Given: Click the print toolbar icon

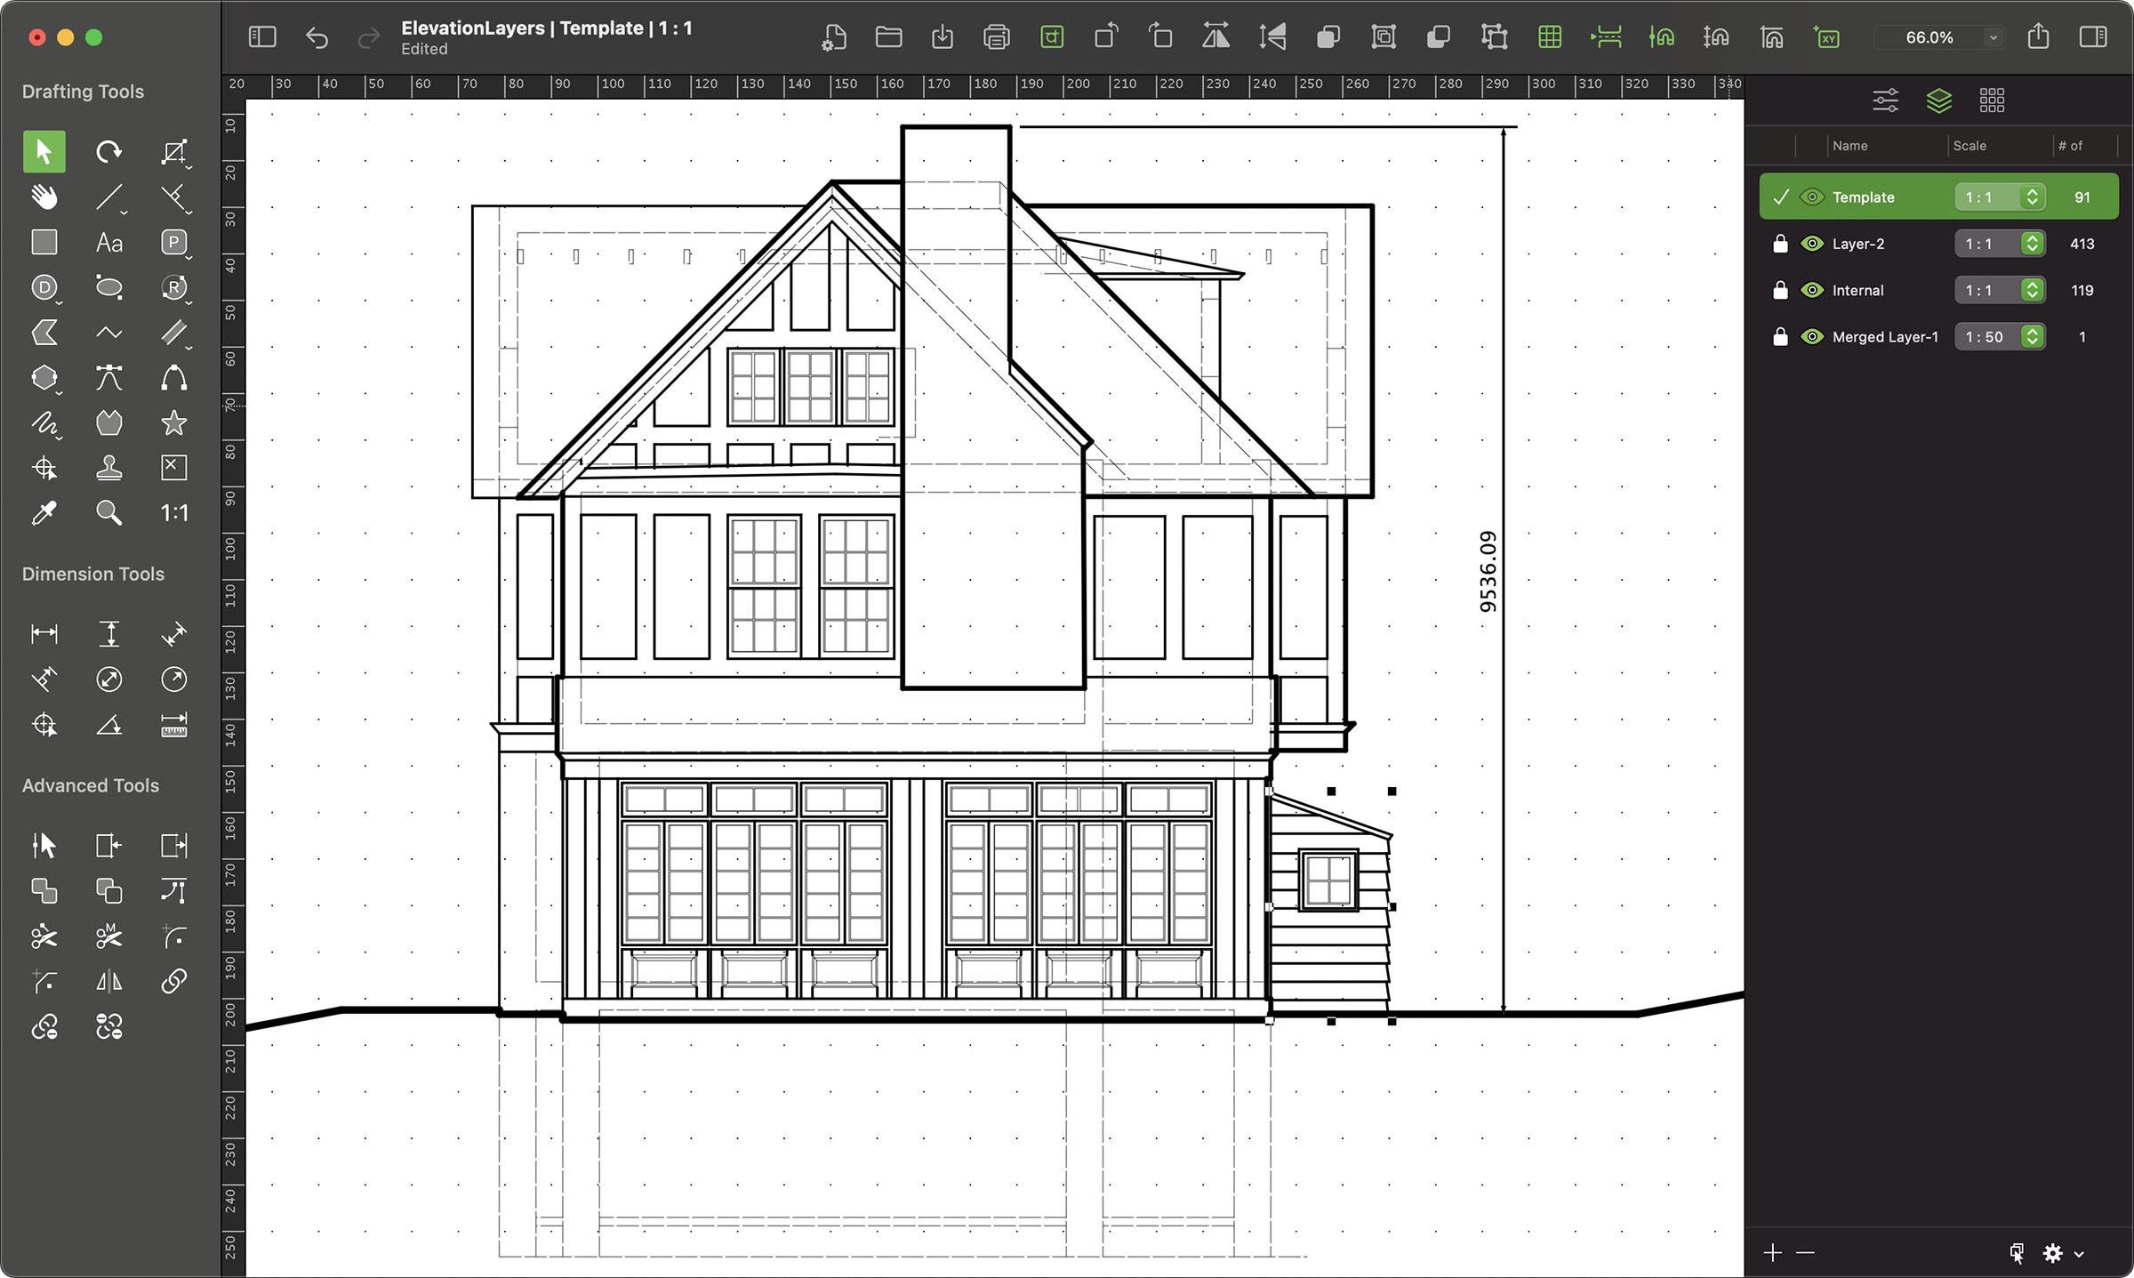Looking at the screenshot, I should coord(997,37).
